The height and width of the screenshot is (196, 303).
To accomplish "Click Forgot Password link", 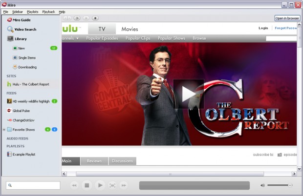I will (x=285, y=28).
